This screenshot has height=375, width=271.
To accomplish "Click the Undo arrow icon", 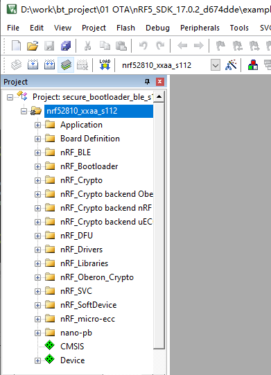I will pyautogui.click(x=143, y=46).
